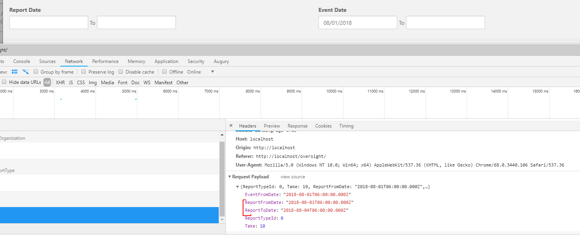This screenshot has height=235, width=580.
Task: Filter requests by Img
Action: 93,83
